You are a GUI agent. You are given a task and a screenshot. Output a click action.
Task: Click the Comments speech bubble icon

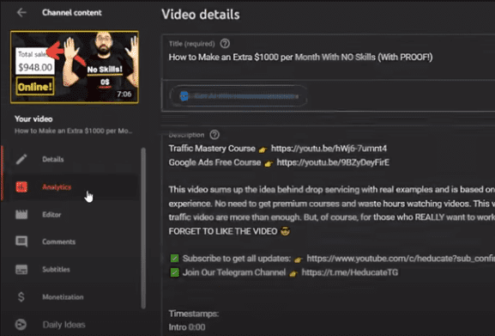click(x=21, y=241)
